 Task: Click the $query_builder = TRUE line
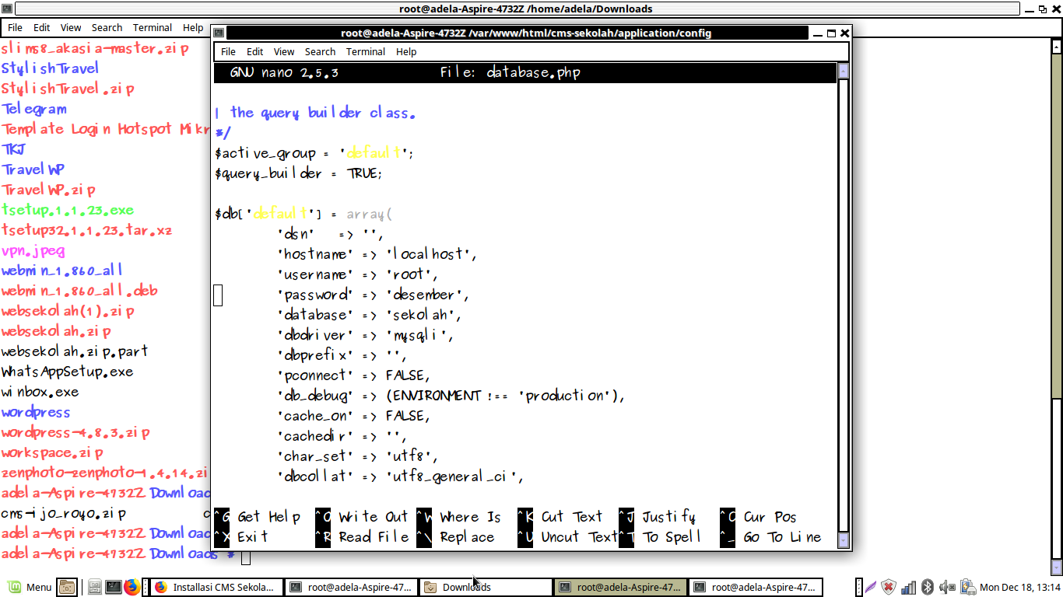tap(299, 174)
